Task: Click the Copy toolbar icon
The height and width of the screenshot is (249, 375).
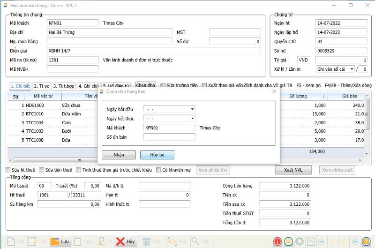Action: [x=77, y=241]
